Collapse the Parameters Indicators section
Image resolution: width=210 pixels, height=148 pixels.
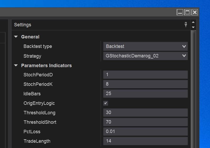coord(16,65)
